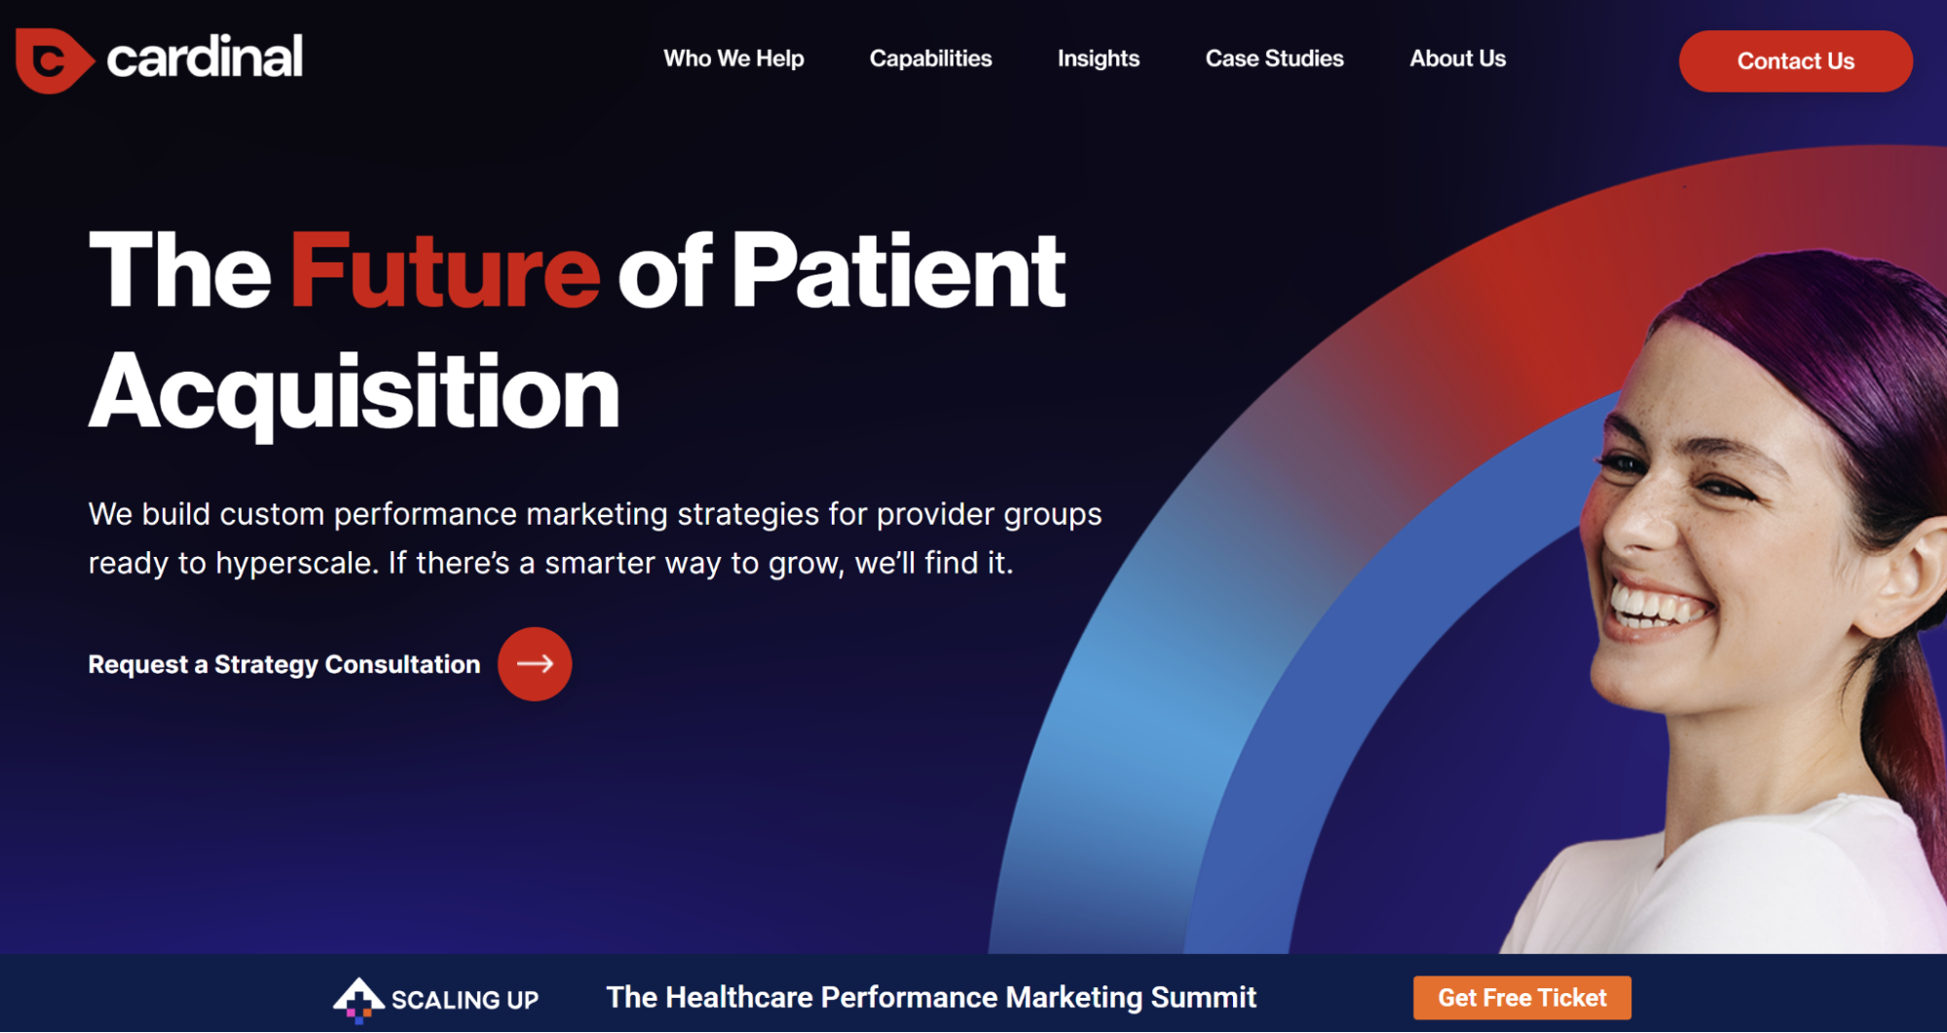This screenshot has height=1033, width=1947.
Task: Open Case Studies in the navigation
Action: pos(1274,58)
